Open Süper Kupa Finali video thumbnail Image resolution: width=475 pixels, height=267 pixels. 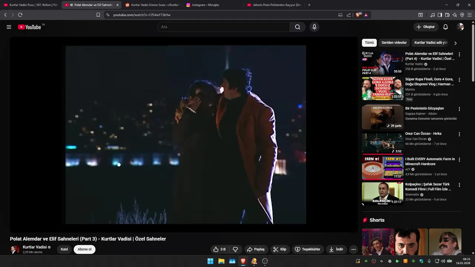click(x=382, y=88)
